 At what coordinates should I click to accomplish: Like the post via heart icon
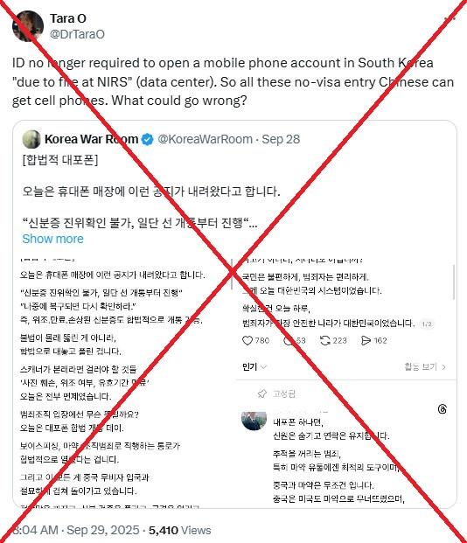(x=247, y=341)
